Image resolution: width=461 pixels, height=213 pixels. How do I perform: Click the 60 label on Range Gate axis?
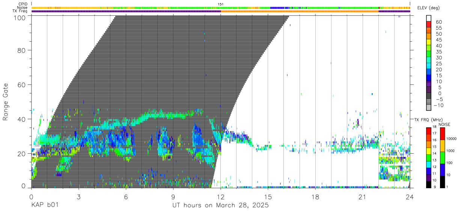coord(21,85)
